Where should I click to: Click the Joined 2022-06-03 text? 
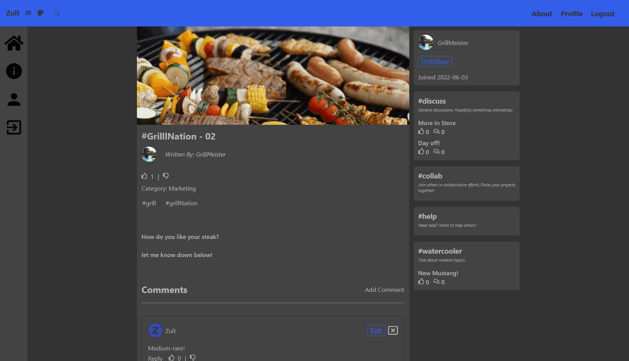click(x=443, y=77)
